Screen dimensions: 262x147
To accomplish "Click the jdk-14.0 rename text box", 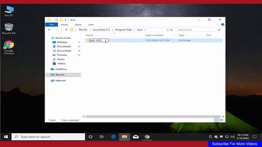I will point(99,40).
